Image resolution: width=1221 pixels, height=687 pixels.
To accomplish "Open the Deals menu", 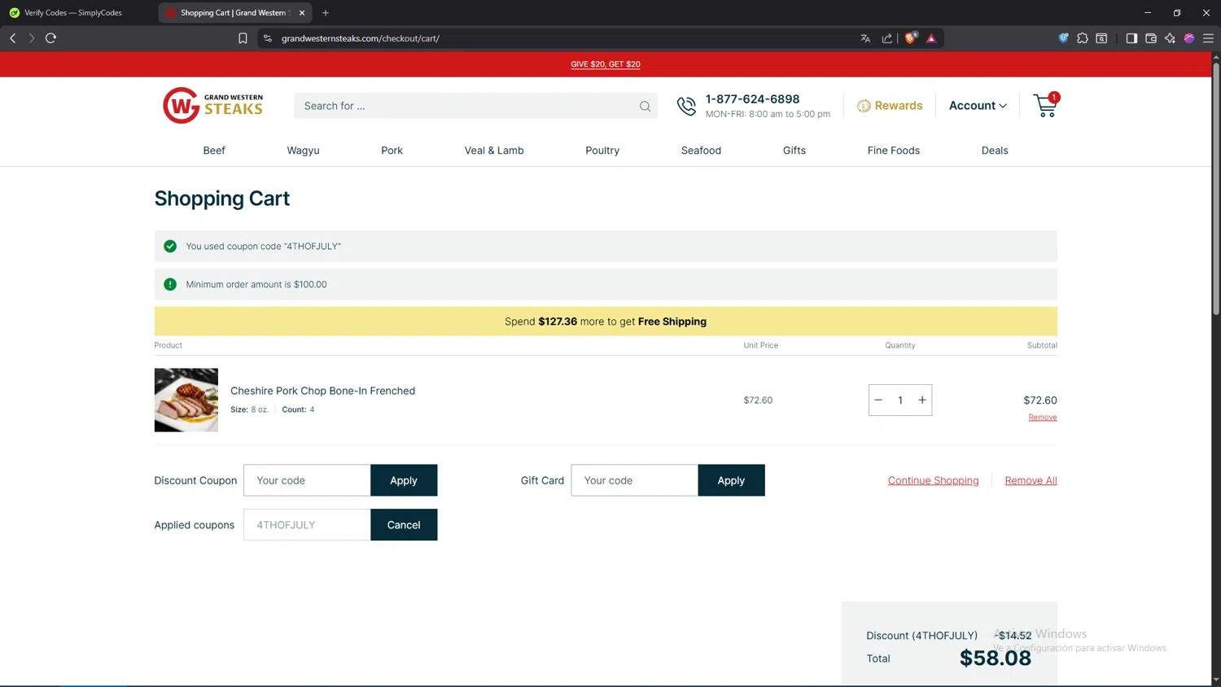I will point(995,151).
